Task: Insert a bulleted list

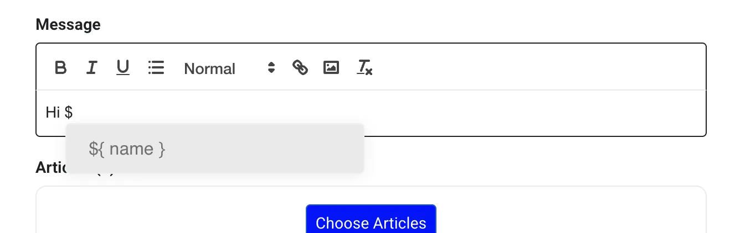Action: 156,68
